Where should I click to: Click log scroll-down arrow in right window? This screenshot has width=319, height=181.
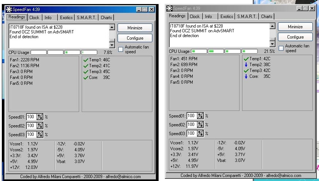(x=272, y=44)
